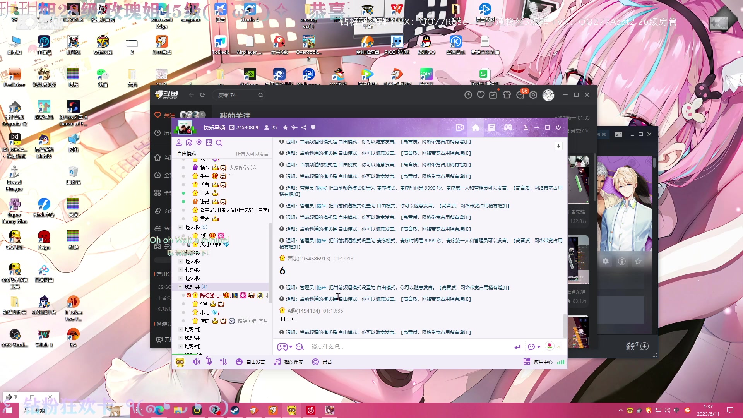Click Douyu search box showing 皮特174
Screen dimensions: 743x418
coord(238,95)
